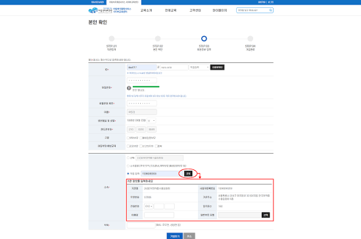Click the last link at top right corner
Screen dimensions: 361x239
(271, 2)
